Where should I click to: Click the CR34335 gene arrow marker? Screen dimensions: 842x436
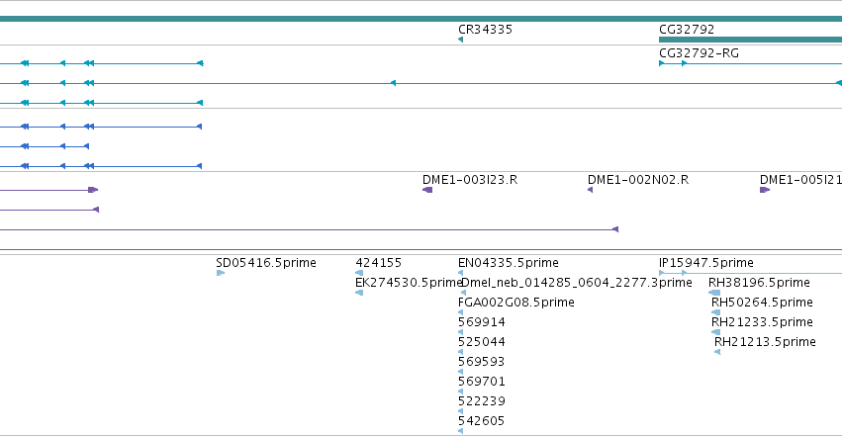(460, 40)
